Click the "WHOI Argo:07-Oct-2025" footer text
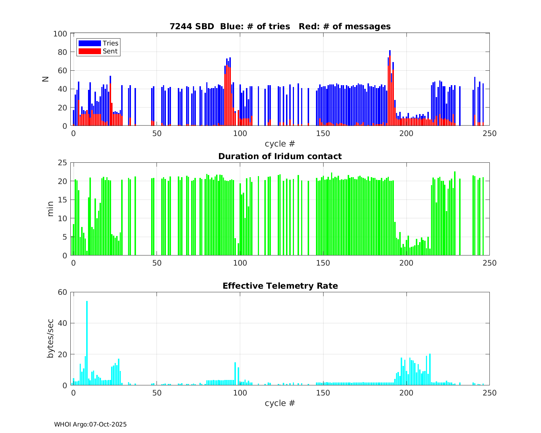 coord(90,424)
